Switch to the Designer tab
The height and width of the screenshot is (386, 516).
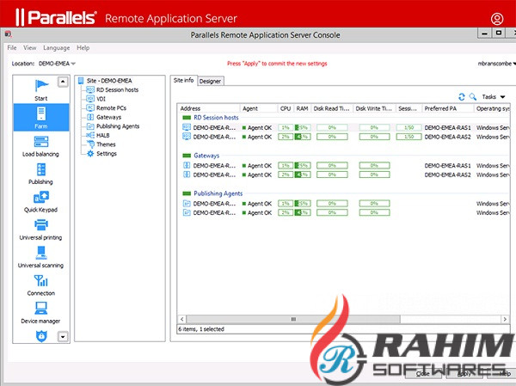tap(211, 81)
